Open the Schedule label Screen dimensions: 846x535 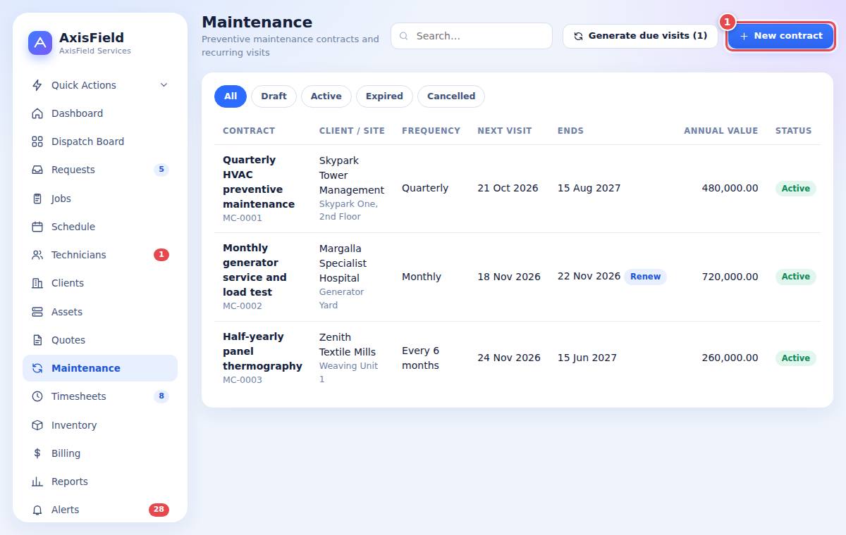pos(73,227)
